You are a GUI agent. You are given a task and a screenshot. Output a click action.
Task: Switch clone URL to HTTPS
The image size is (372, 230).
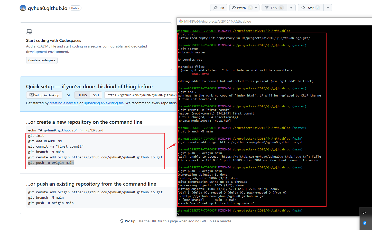[x=82, y=95]
